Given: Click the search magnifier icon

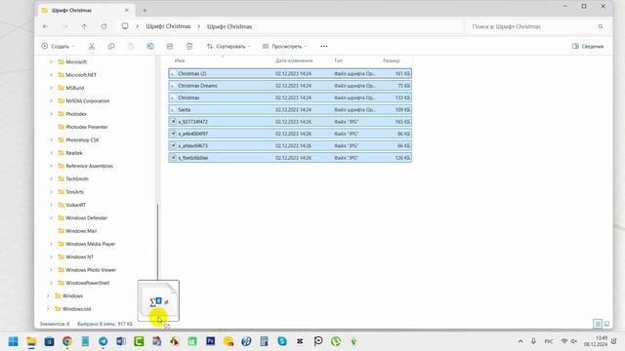Looking at the screenshot, I should click(601, 26).
